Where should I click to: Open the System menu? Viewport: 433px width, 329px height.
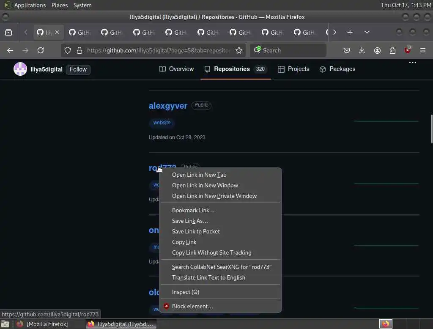[x=82, y=5]
